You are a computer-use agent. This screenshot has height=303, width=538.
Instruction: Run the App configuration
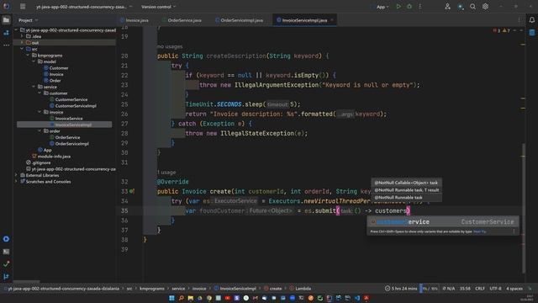pos(398,7)
